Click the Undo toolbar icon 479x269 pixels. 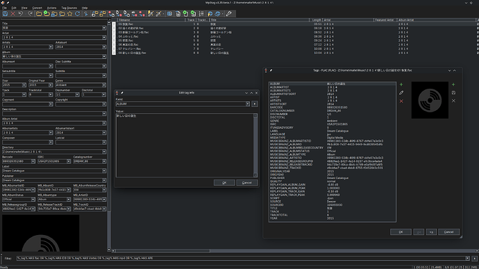(x=21, y=14)
